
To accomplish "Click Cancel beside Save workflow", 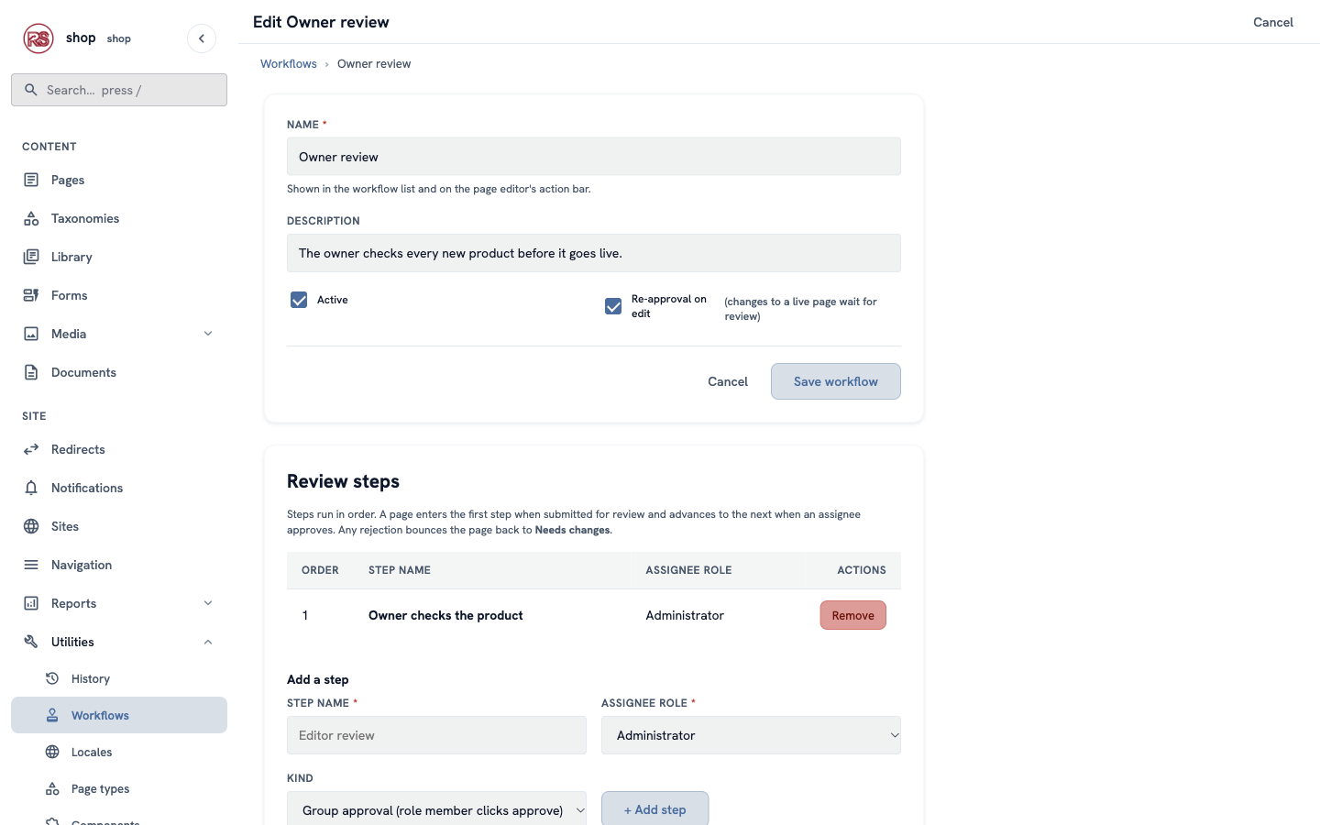I will click(728, 381).
